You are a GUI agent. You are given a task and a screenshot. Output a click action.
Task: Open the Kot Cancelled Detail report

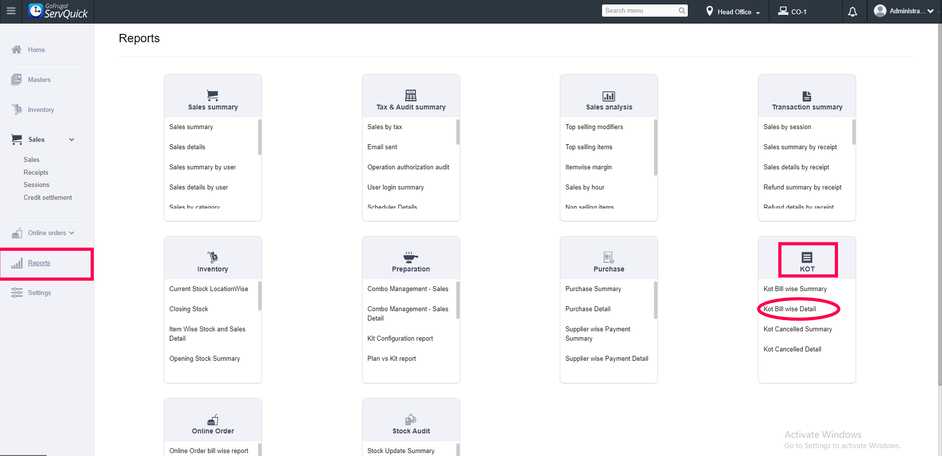792,349
